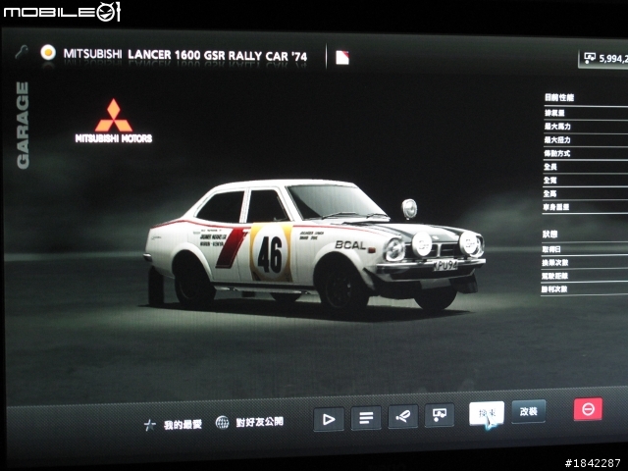Click the 全寬 row

[585, 181]
